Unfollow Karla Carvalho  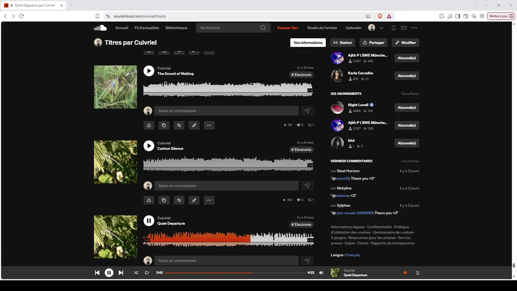407,76
